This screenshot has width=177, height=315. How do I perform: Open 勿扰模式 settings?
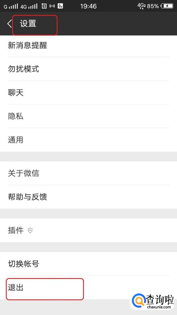(24, 69)
